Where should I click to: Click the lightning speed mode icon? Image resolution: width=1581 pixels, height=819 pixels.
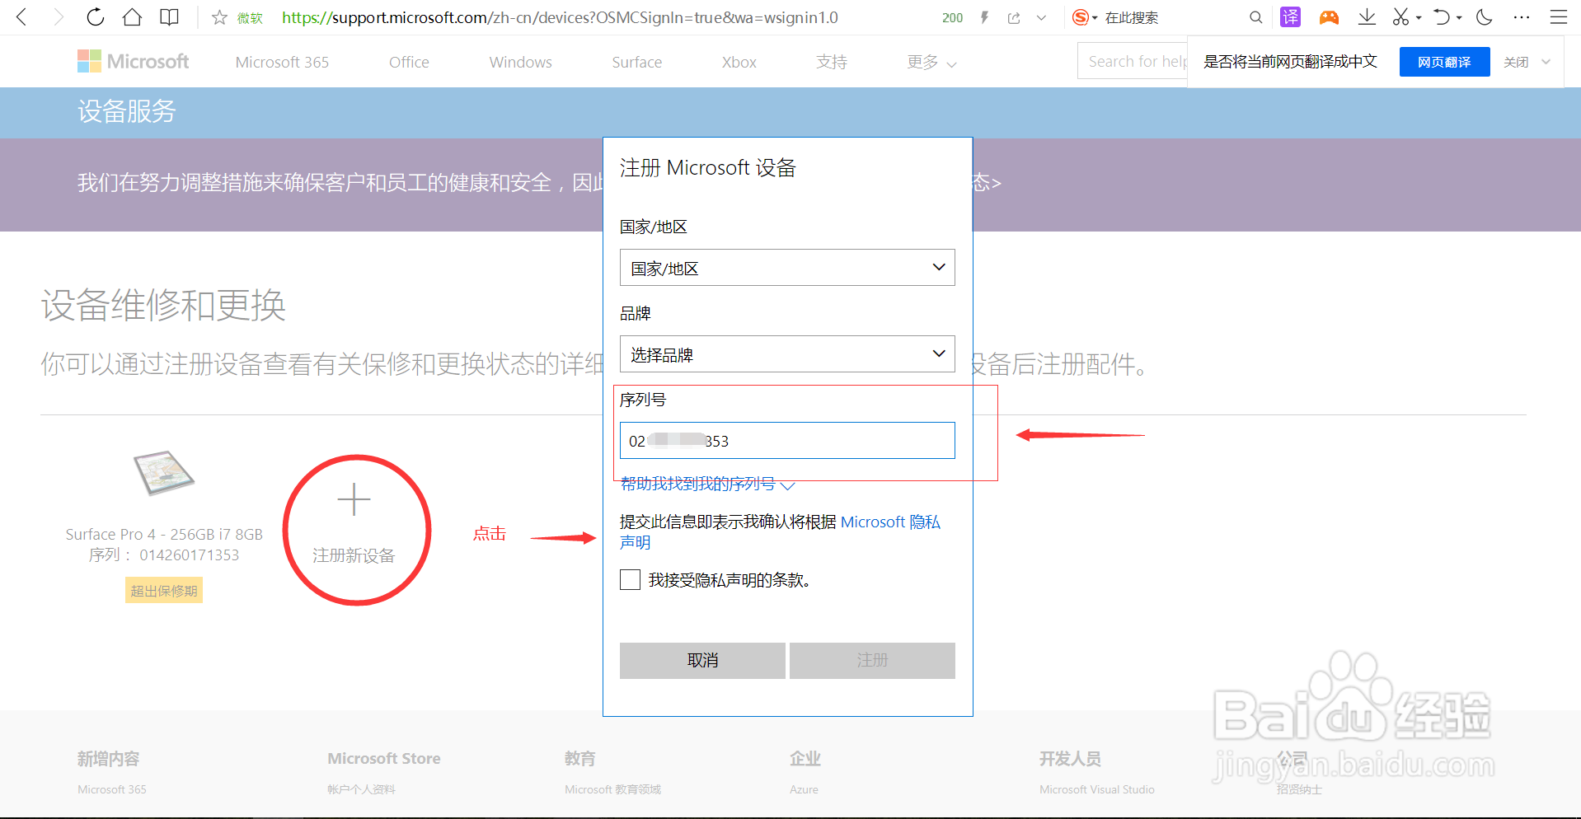coord(984,17)
